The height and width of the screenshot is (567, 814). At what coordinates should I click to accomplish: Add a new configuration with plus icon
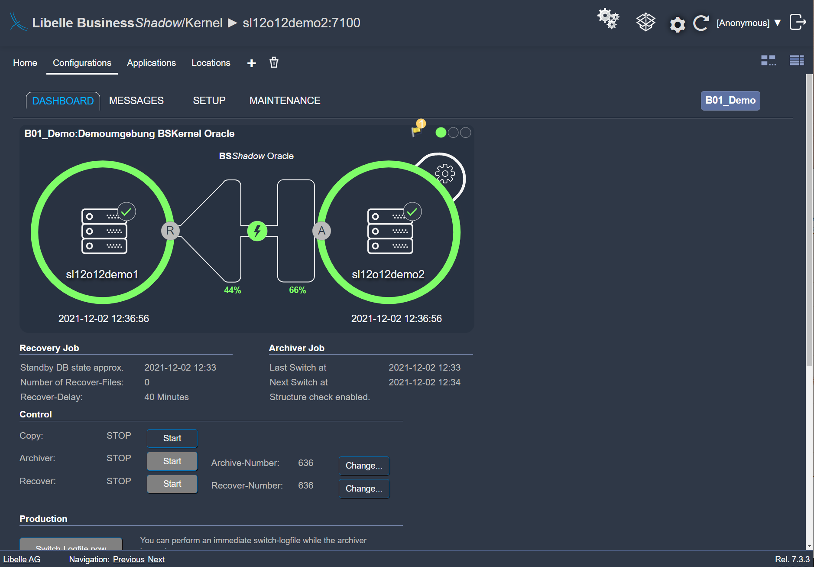coord(252,63)
